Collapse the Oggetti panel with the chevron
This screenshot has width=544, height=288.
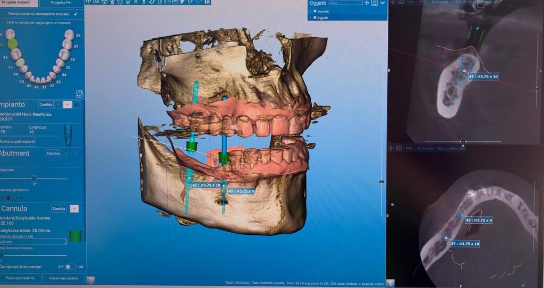[x=382, y=3]
